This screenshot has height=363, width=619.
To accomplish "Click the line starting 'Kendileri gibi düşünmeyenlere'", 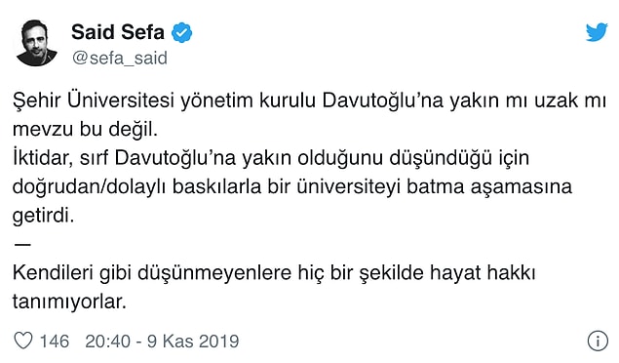I will (274, 273).
